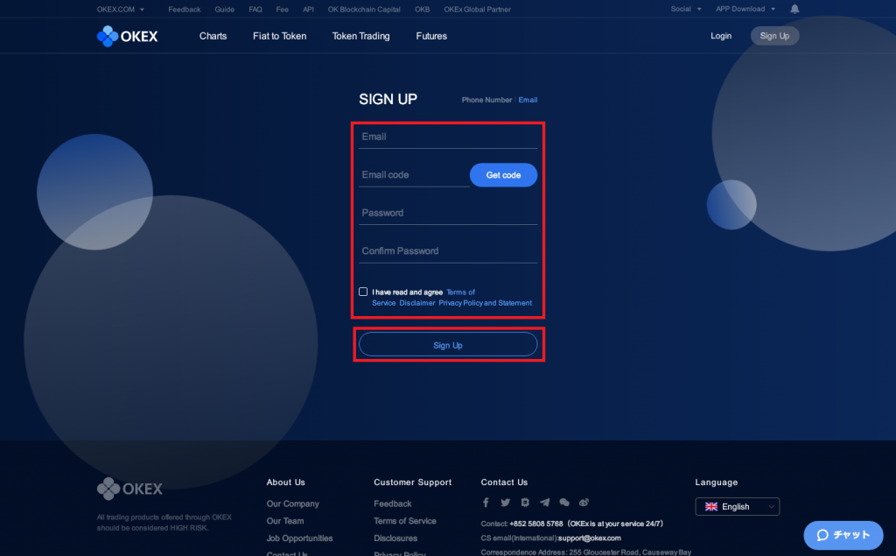Focus the Password field
The height and width of the screenshot is (556, 896).
click(448, 214)
